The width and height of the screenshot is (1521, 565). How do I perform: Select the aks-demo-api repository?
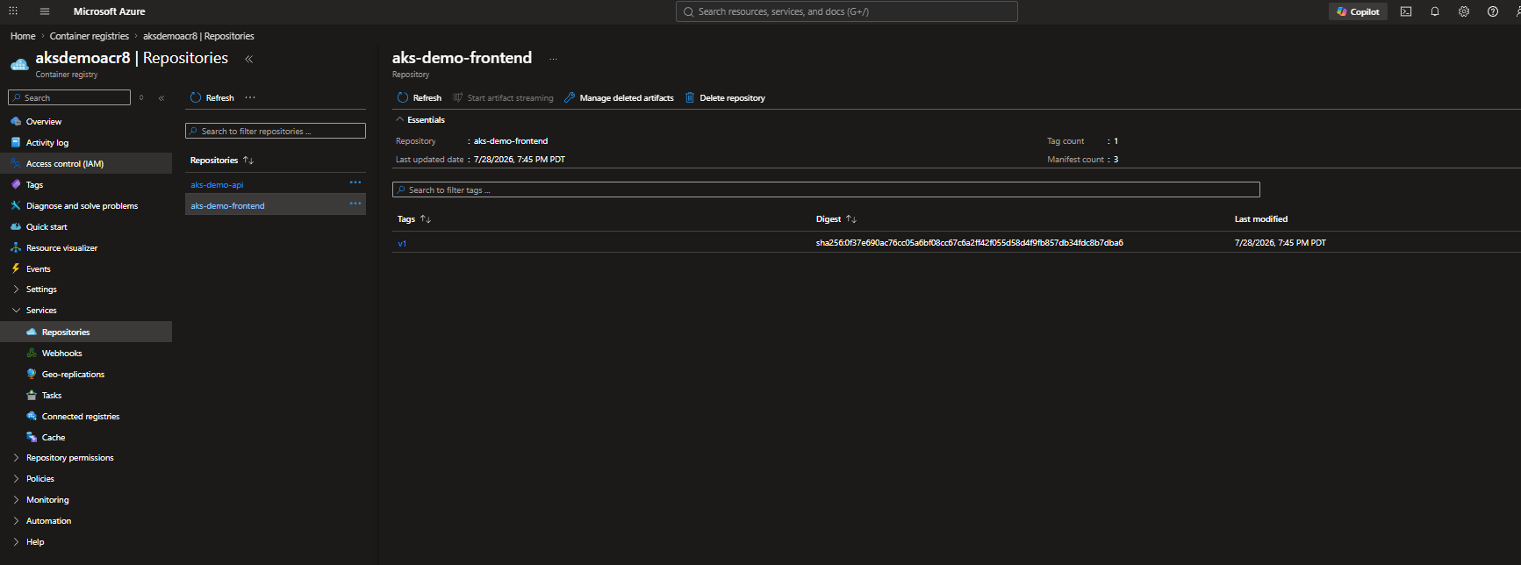[217, 185]
